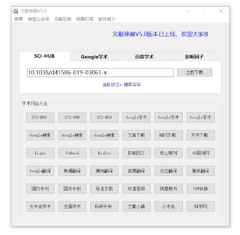Click the Pubmed button
The height and width of the screenshot is (235, 240).
(72, 153)
